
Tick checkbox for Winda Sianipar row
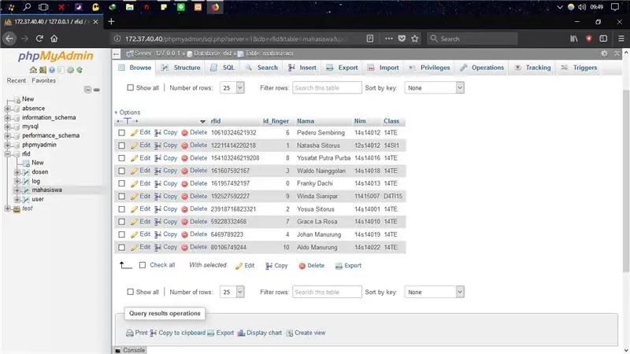[x=122, y=196]
